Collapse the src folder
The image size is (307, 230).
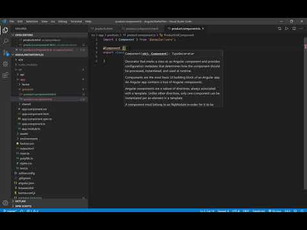[x=49, y=70]
